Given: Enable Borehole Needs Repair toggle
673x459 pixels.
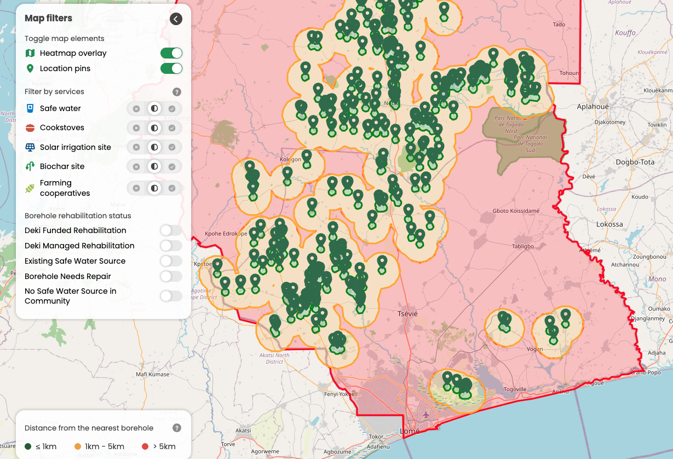Looking at the screenshot, I should 171,276.
